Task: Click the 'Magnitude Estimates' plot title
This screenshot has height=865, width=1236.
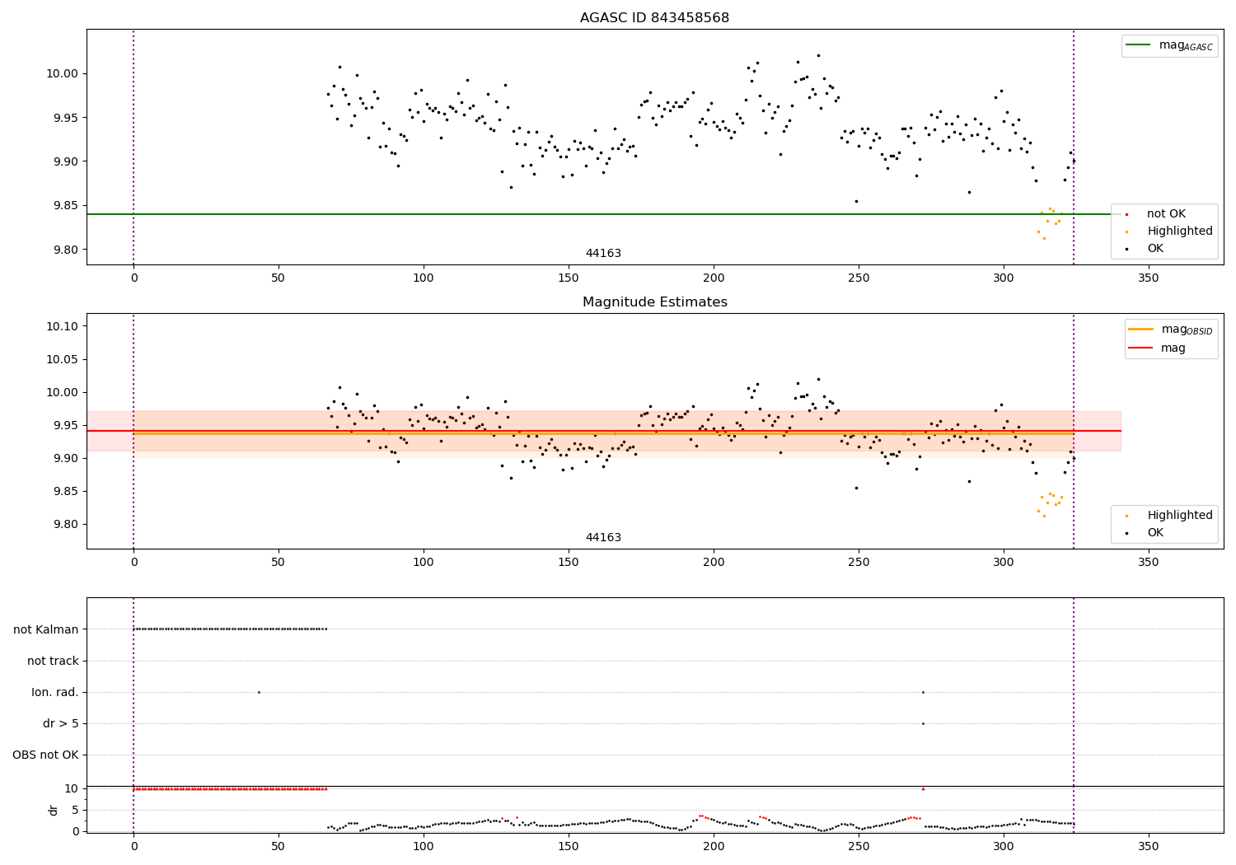Action: click(x=654, y=302)
